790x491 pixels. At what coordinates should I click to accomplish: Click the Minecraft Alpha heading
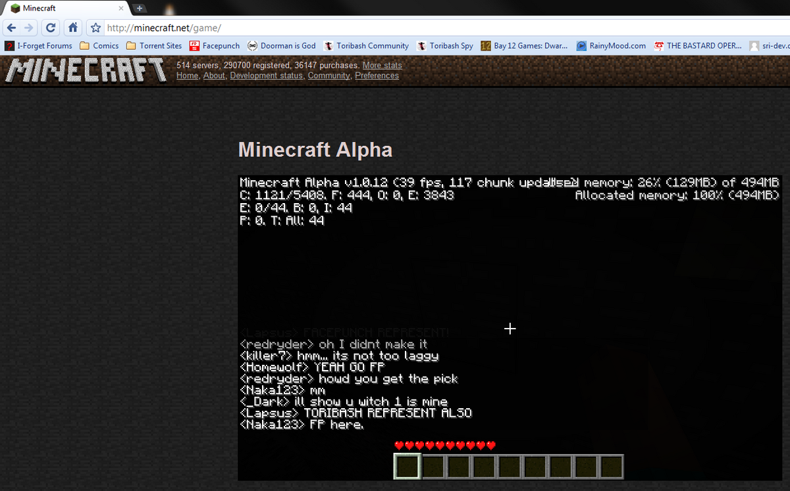point(315,150)
